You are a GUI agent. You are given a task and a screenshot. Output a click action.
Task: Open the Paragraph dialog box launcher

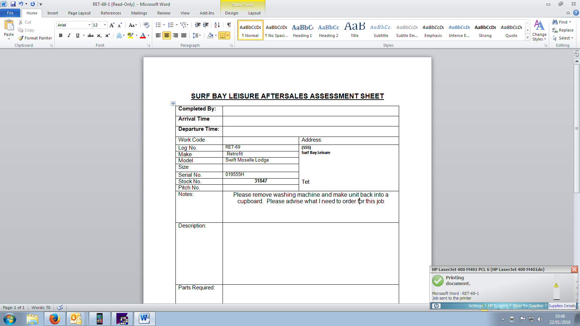point(232,46)
